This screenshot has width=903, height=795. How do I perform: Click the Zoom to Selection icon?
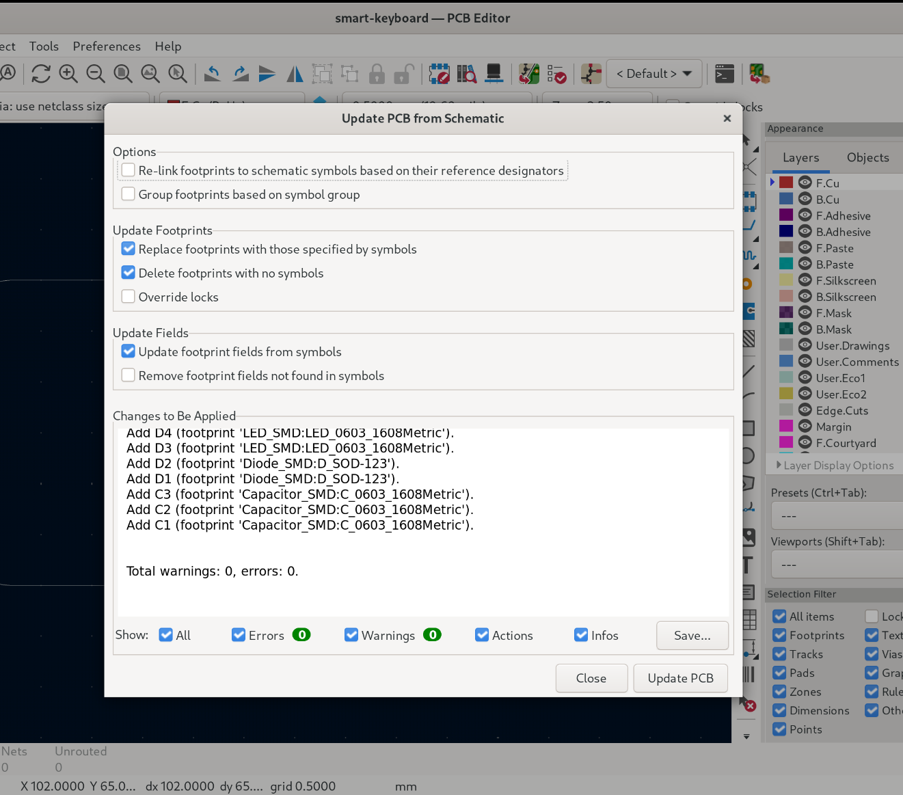tap(178, 73)
